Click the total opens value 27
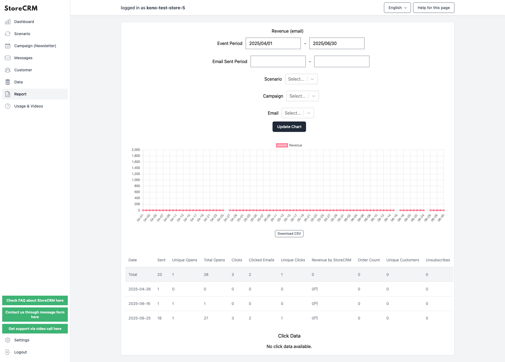 point(206,318)
